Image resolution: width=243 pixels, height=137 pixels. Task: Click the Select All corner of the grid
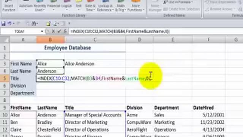pyautogui.click(x=5, y=40)
